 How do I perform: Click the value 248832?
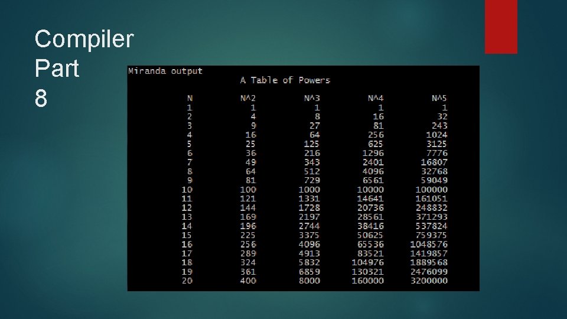tap(431, 208)
